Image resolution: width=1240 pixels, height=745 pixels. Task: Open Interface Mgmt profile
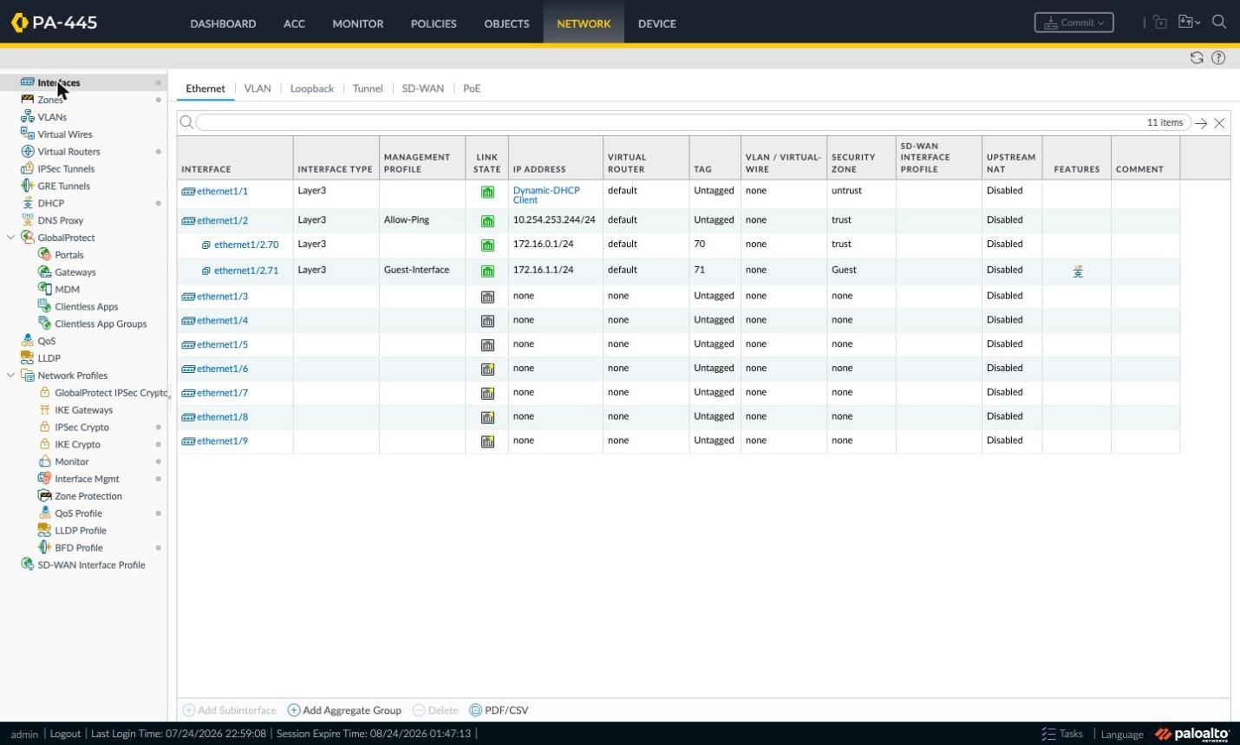87,479
